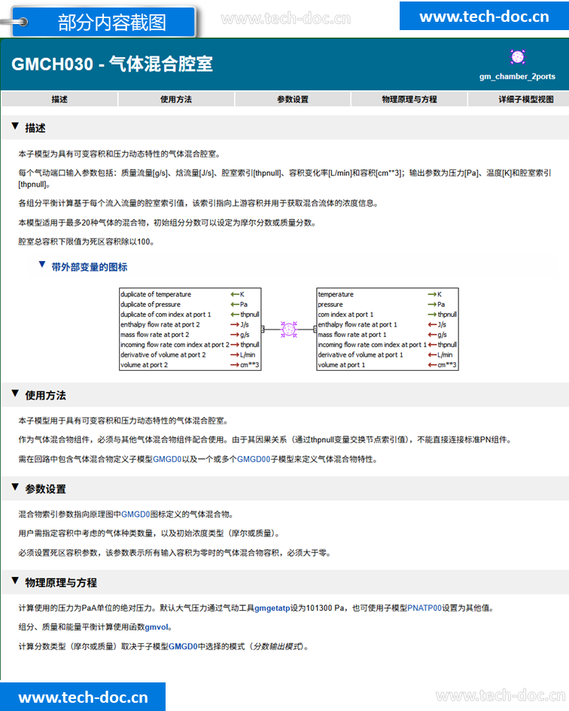Open the GMGD0 link in 使用方法 section
Image resolution: width=569 pixels, height=711 pixels.
pos(167,460)
